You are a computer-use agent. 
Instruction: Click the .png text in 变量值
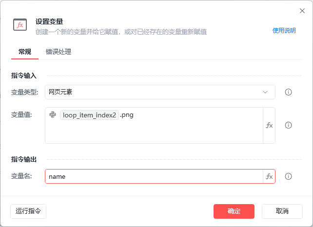(127, 115)
